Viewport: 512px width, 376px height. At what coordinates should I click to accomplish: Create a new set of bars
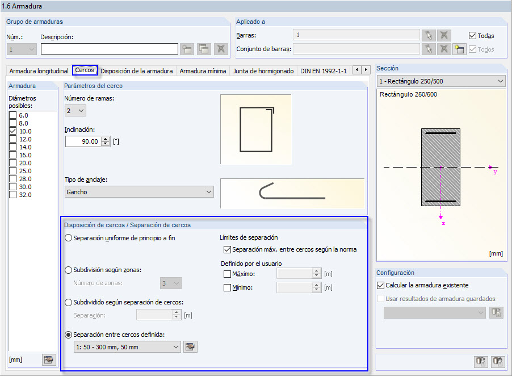tap(459, 49)
